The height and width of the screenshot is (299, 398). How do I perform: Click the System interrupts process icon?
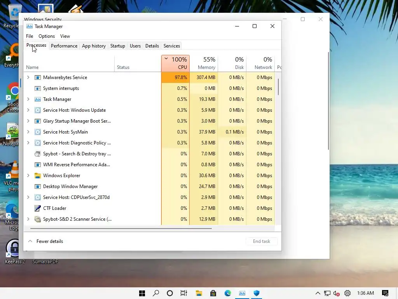tap(38, 88)
